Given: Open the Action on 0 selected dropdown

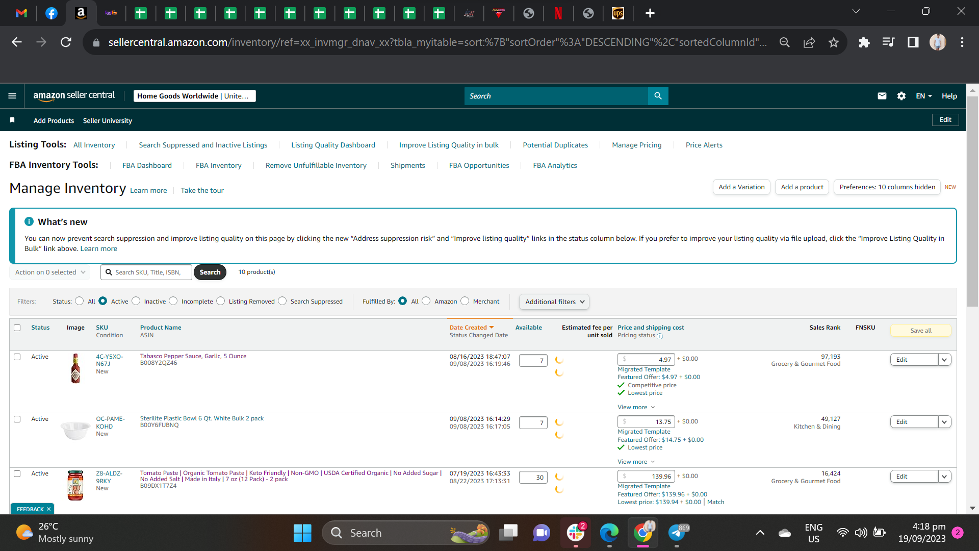Looking at the screenshot, I should [50, 272].
